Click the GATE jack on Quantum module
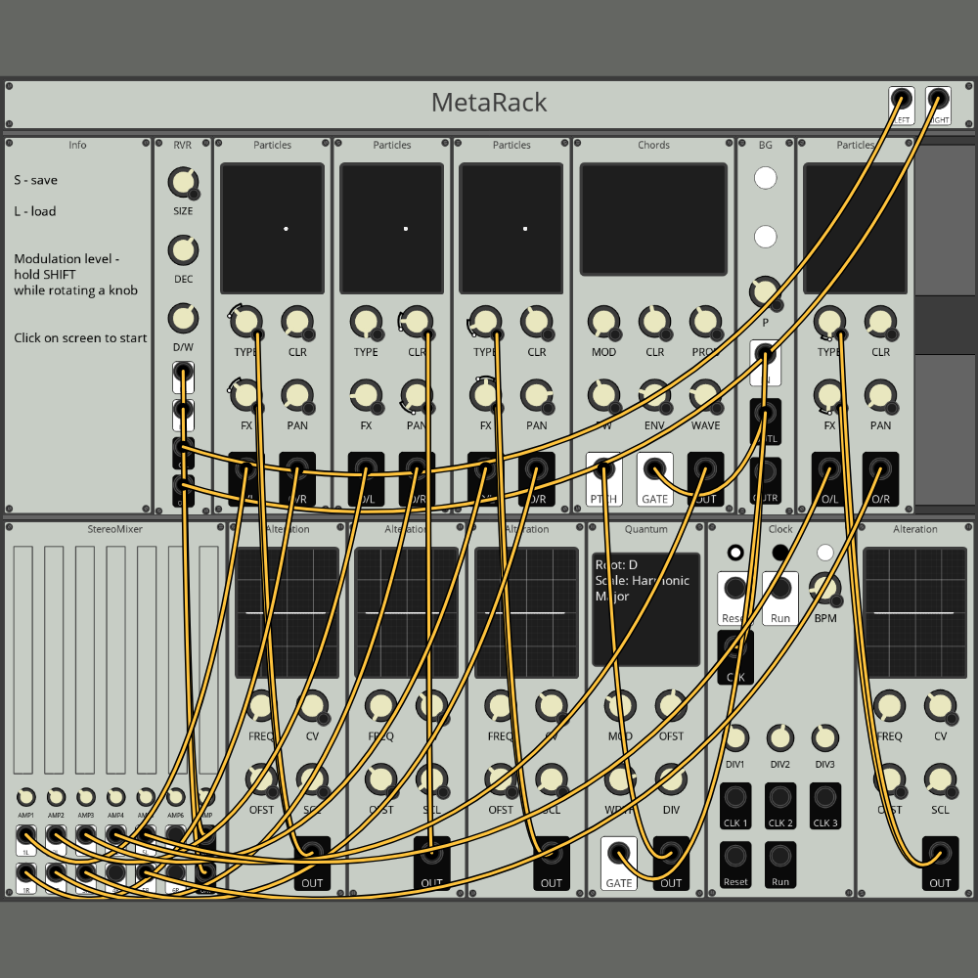The width and height of the screenshot is (978, 978). 618,855
